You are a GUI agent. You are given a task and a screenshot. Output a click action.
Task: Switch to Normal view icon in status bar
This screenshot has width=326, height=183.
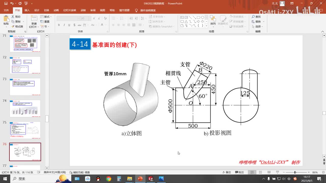click(252, 172)
